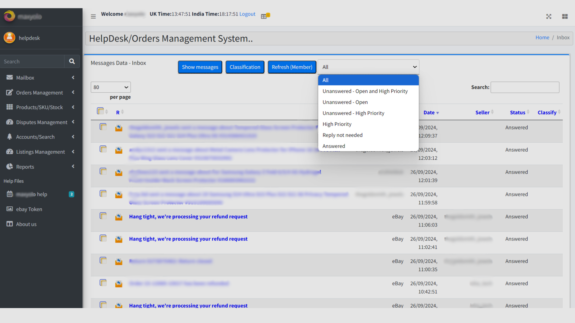Viewport: 575px width, 323px height.
Task: Click the message icon in first inbox row
Action: 119,128
